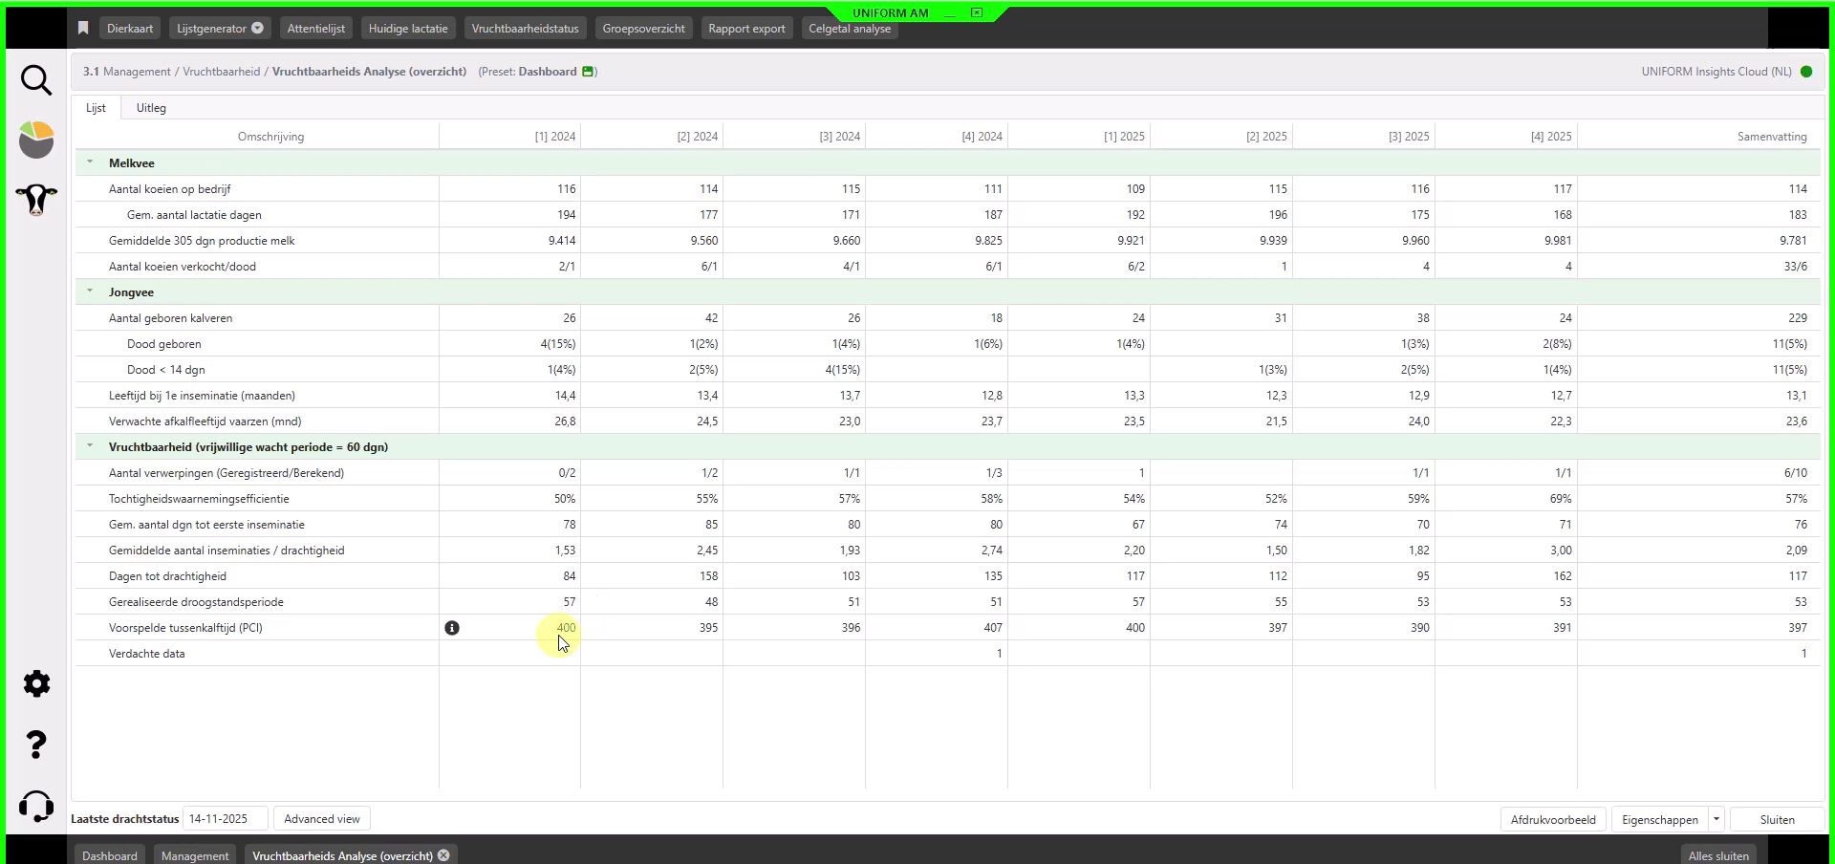Click the Afdrukvoorbeeld button
The height and width of the screenshot is (864, 1835).
click(1552, 819)
